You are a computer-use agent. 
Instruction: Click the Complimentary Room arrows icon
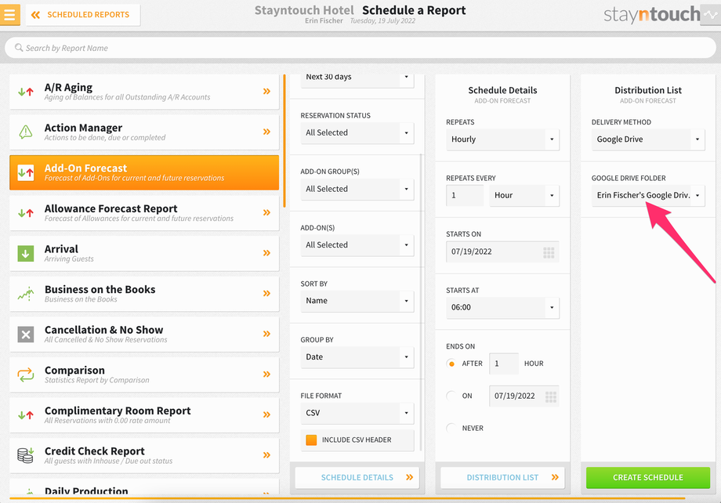tap(26, 415)
